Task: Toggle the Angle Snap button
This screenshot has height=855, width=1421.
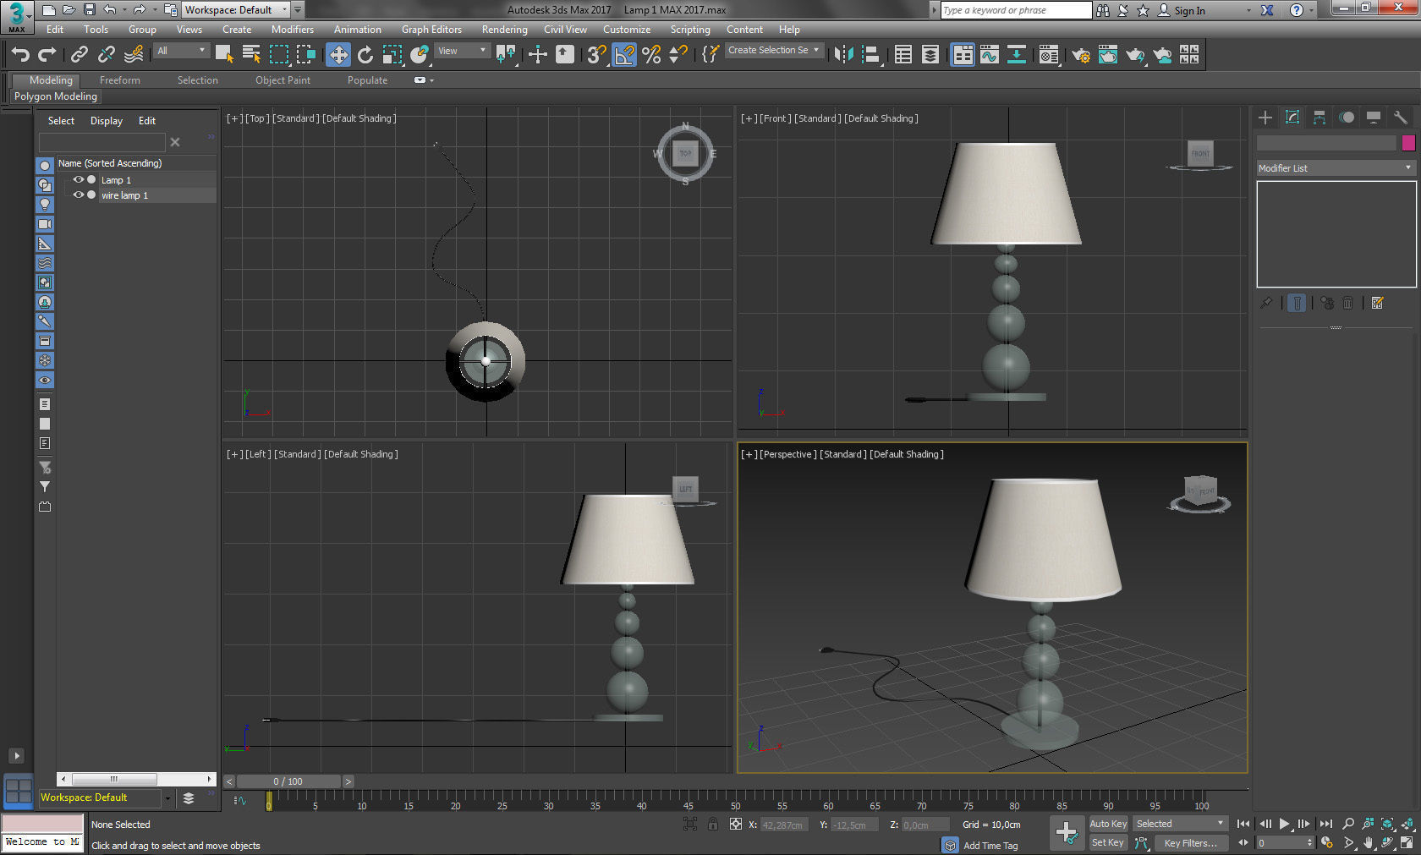Action: [x=624, y=55]
